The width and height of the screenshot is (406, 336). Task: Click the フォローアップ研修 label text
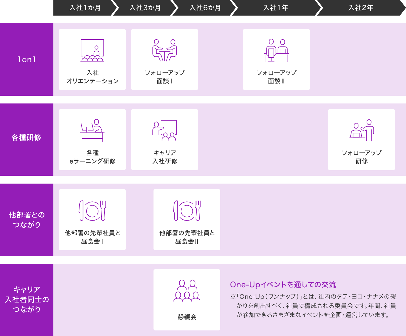(x=362, y=157)
